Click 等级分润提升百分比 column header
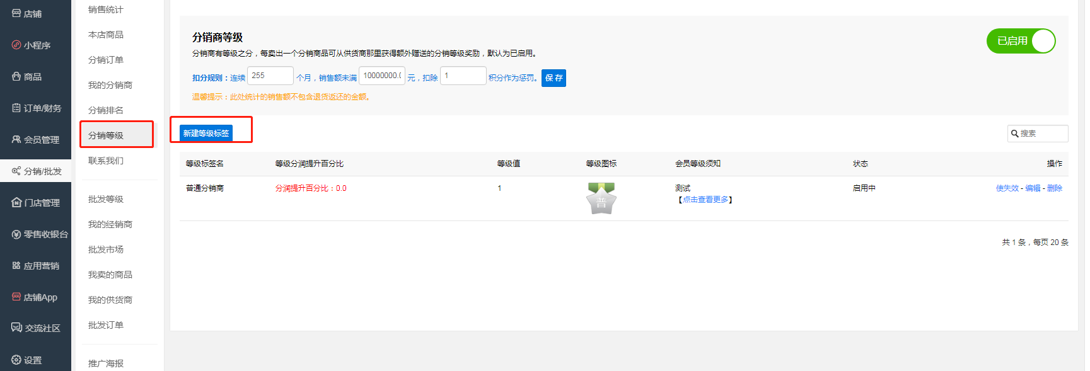1090x371 pixels. pyautogui.click(x=309, y=164)
